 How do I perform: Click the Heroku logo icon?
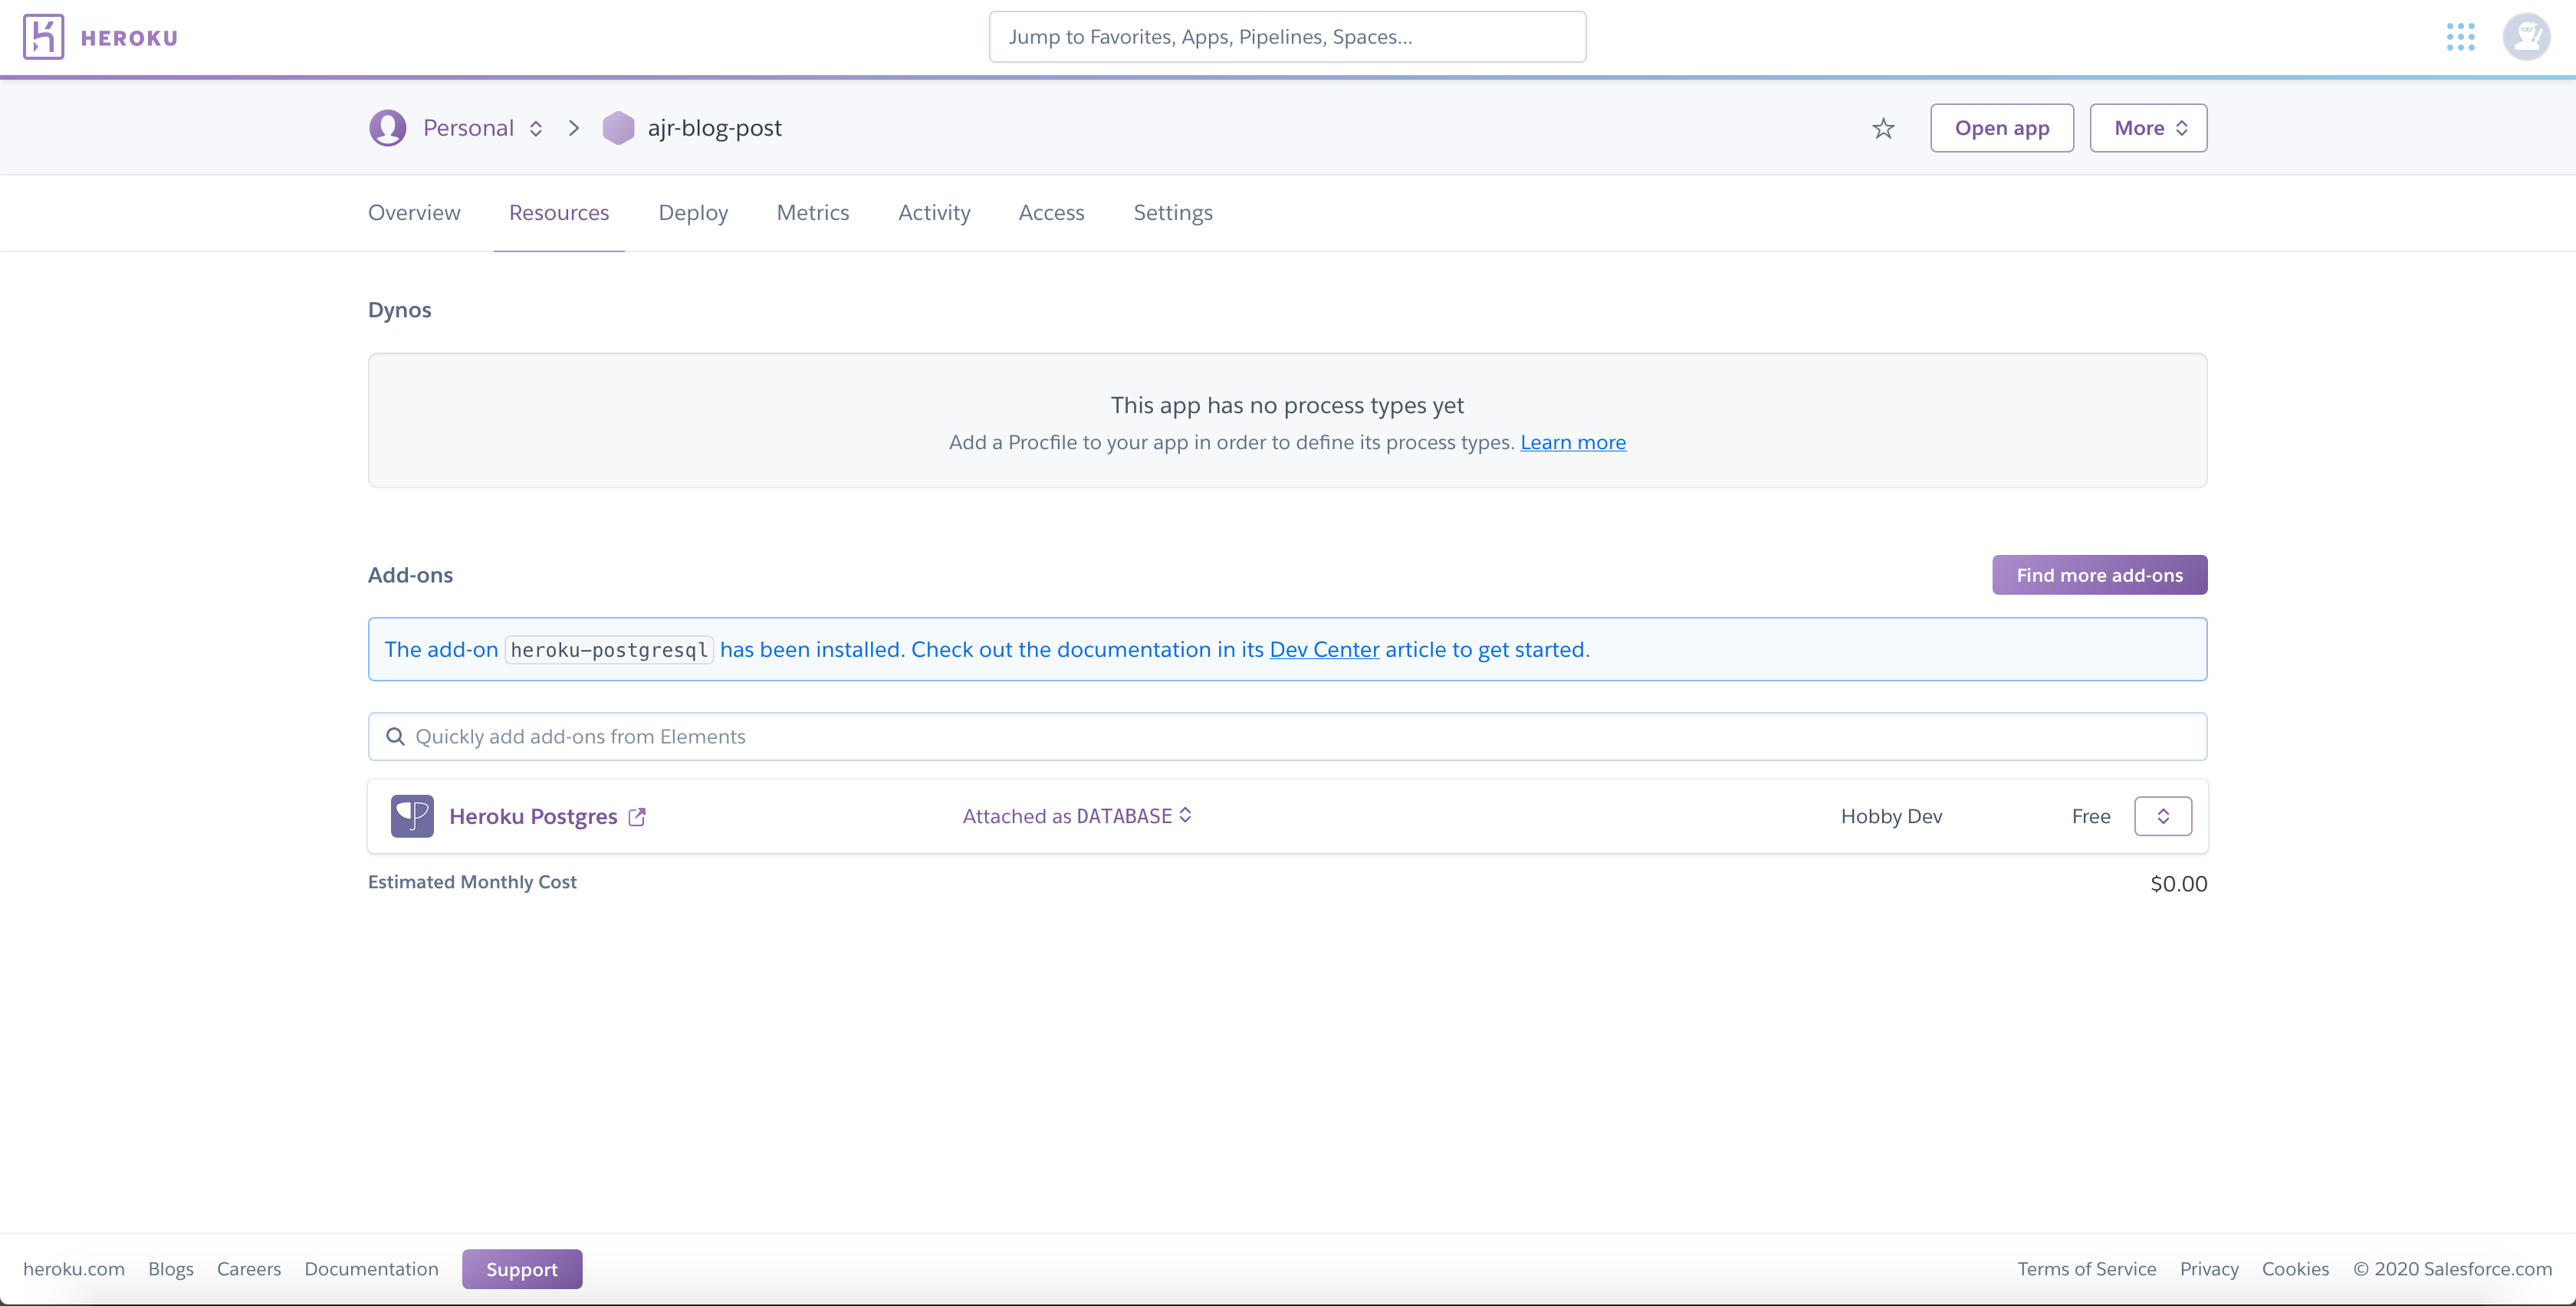point(43,37)
